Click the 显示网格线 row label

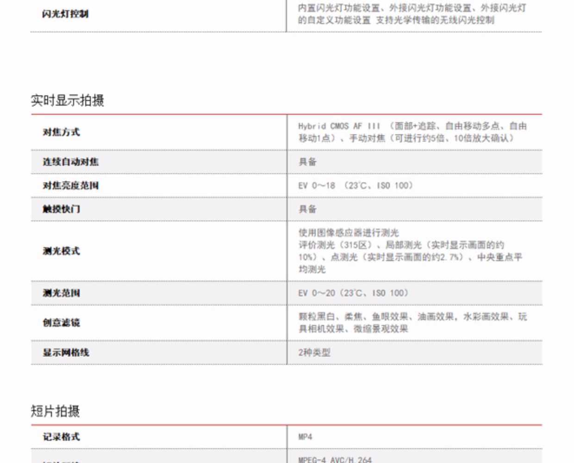66,353
